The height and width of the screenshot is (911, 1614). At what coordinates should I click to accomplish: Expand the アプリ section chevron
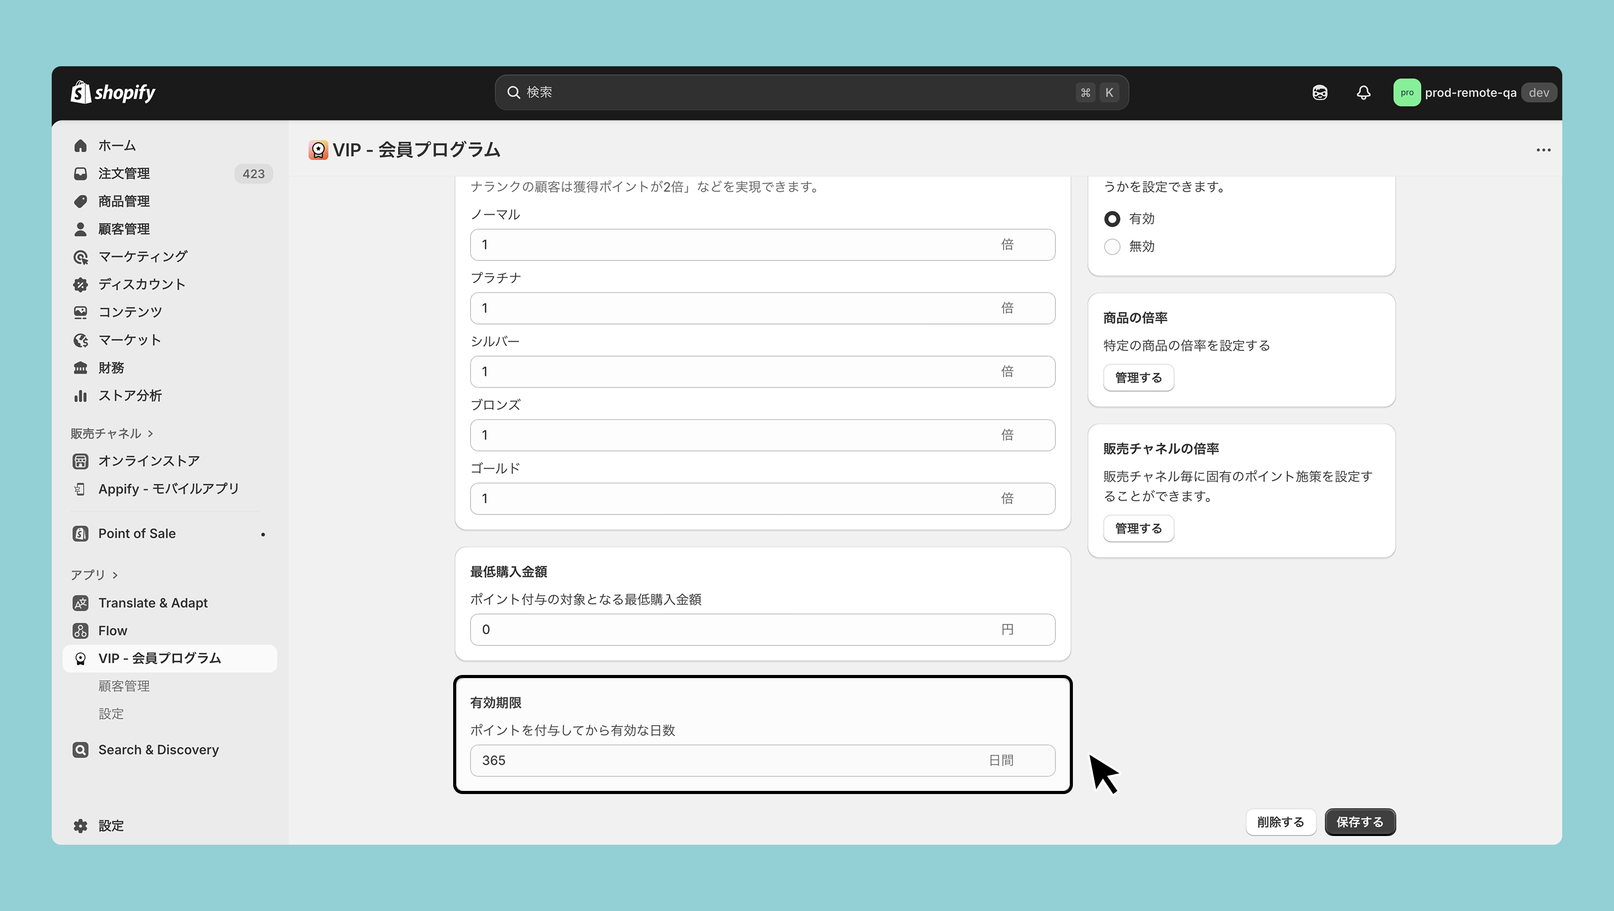pos(115,575)
